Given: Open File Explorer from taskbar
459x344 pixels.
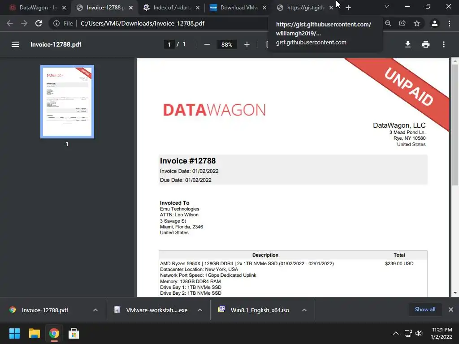Looking at the screenshot, I should click(x=34, y=333).
